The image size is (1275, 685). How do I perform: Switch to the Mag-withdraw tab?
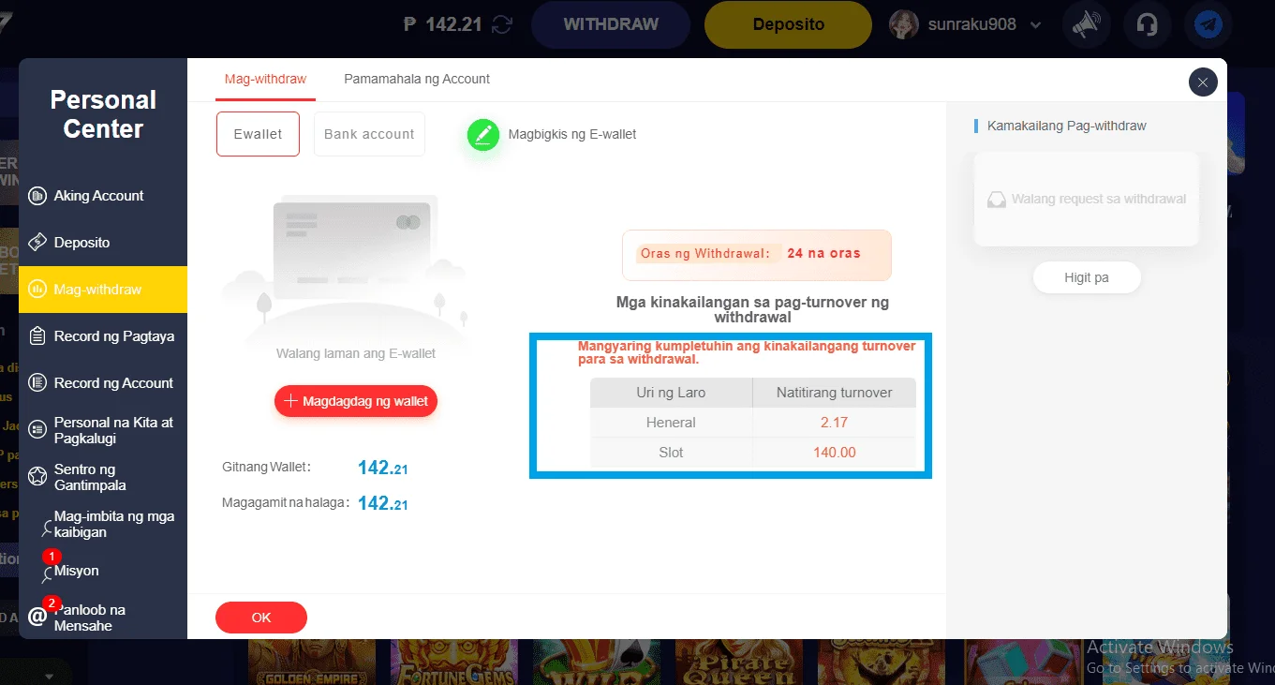tap(265, 79)
